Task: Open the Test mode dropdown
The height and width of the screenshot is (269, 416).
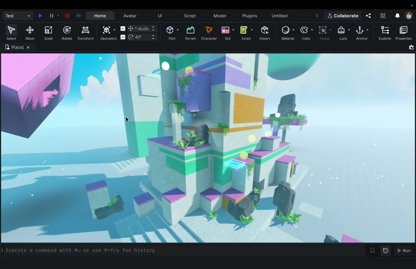Action: (x=18, y=16)
